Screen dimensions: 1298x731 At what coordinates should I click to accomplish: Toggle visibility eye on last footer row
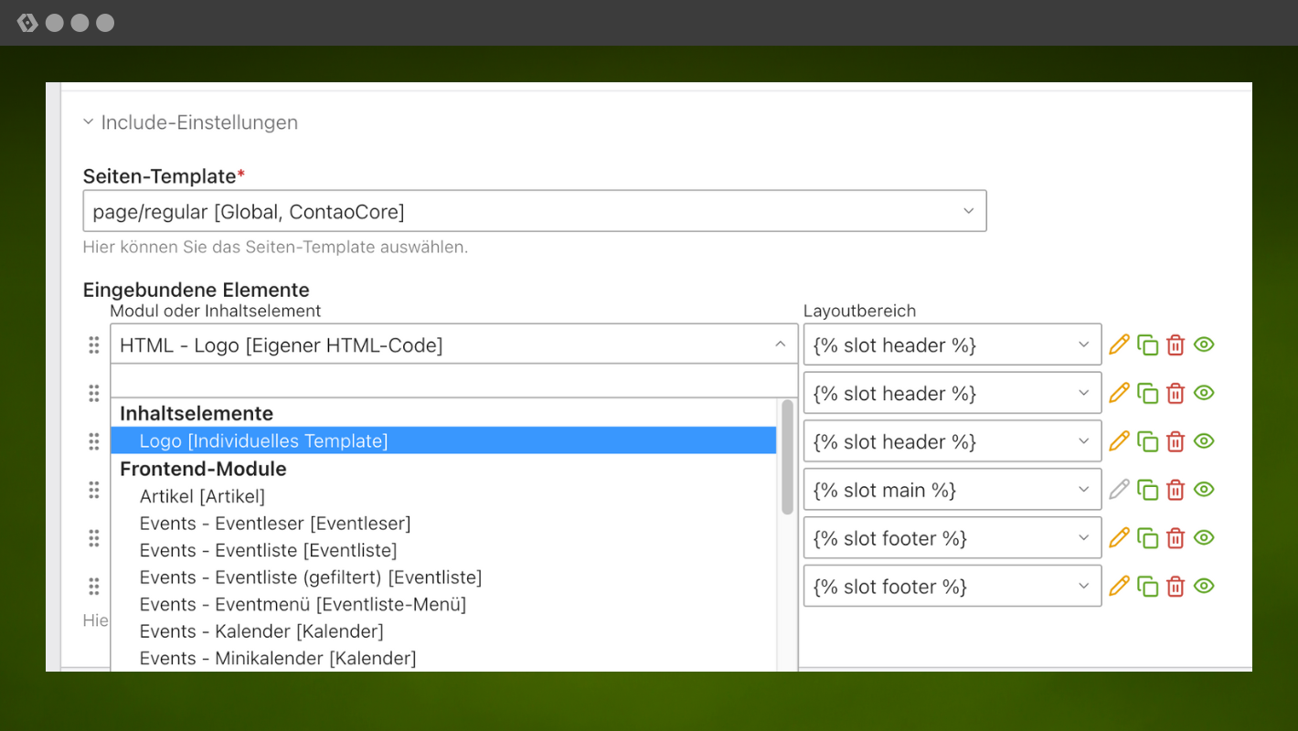(x=1204, y=586)
